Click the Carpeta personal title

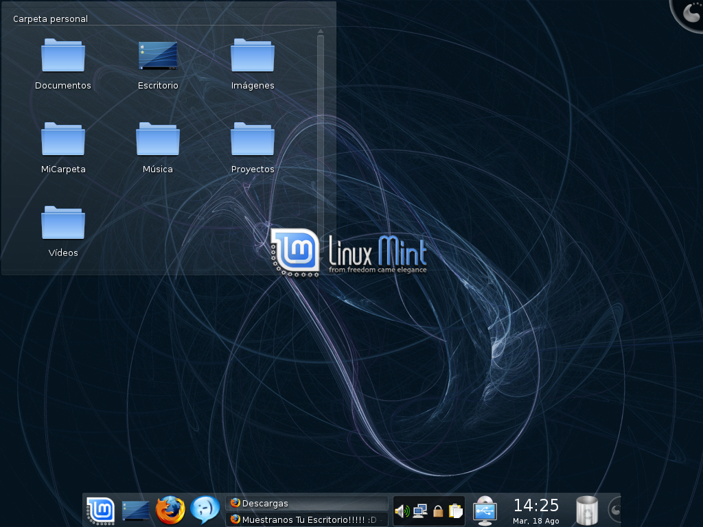point(50,19)
